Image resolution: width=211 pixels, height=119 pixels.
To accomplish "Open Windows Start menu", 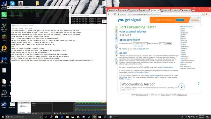I will 2,117.
